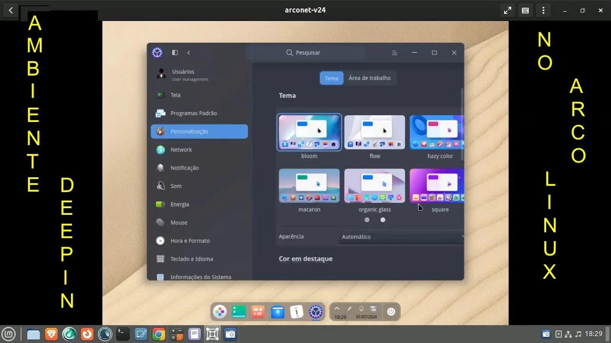Image resolution: width=611 pixels, height=343 pixels.
Task: Open the Control Center gear icon in the deepin dock
Action: 316,312
